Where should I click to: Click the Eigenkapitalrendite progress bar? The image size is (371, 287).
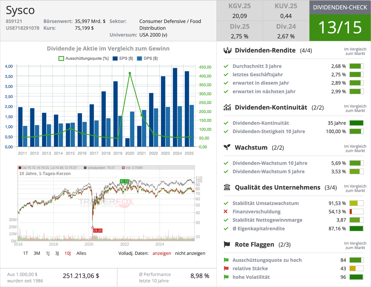click(356, 229)
